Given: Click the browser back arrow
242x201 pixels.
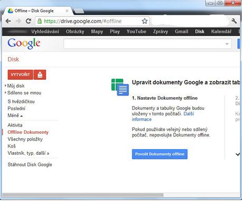Looking at the screenshot, I should [8, 21].
